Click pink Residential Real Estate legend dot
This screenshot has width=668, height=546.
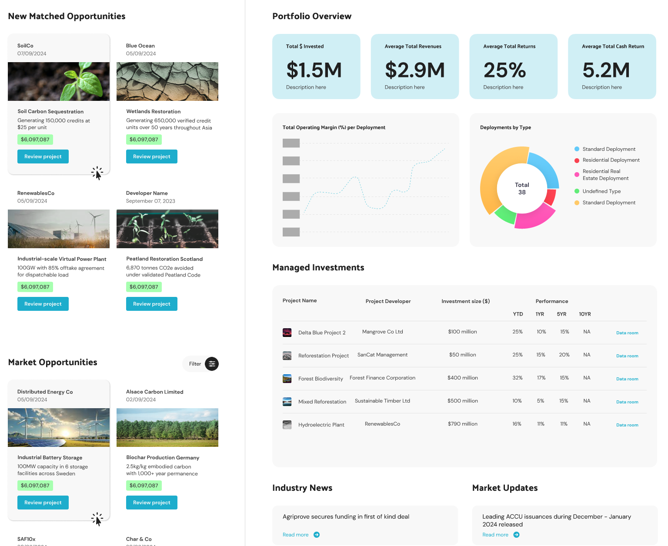[x=577, y=175]
